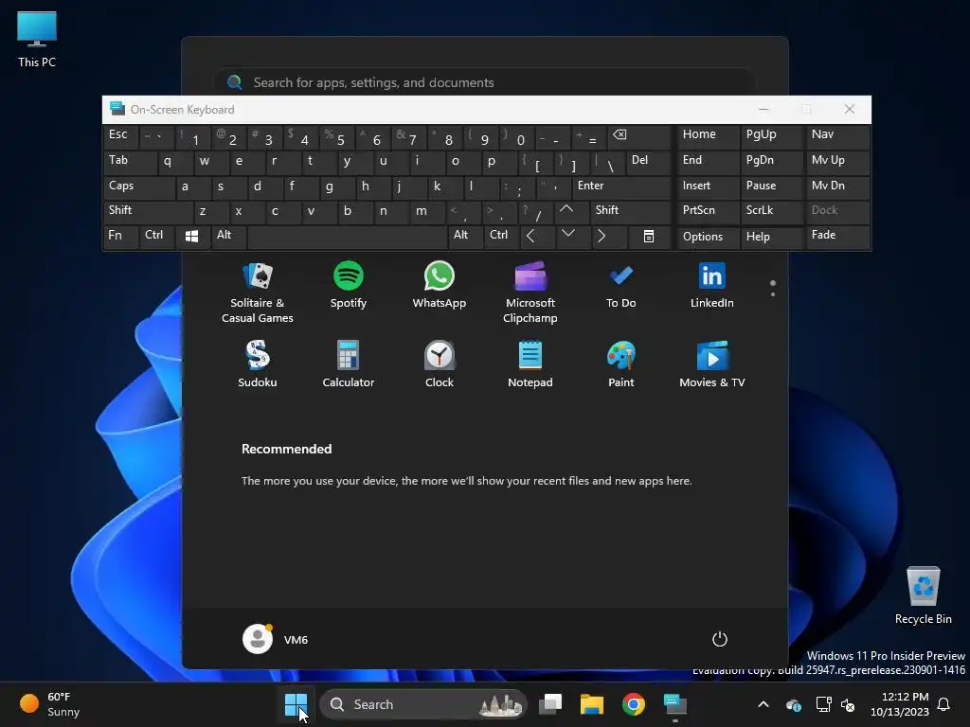The image size is (970, 727).
Task: Click the Esc key
Action: (120, 137)
